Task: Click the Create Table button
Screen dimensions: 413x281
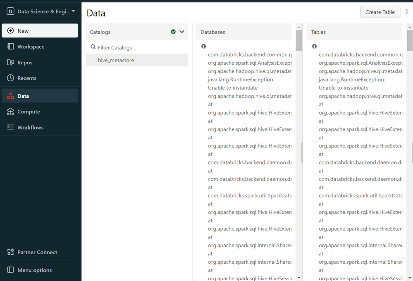Action: point(380,12)
